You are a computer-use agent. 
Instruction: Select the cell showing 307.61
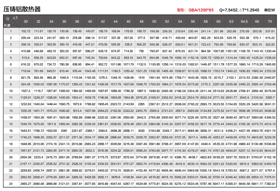(x=270, y=31)
